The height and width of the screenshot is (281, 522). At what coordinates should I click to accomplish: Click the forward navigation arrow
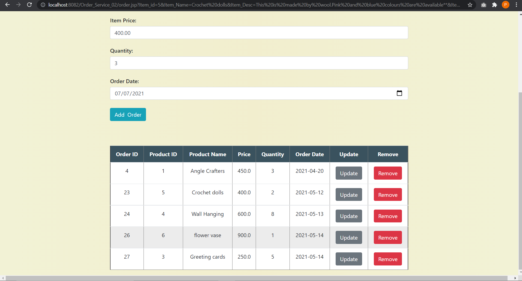[18, 5]
